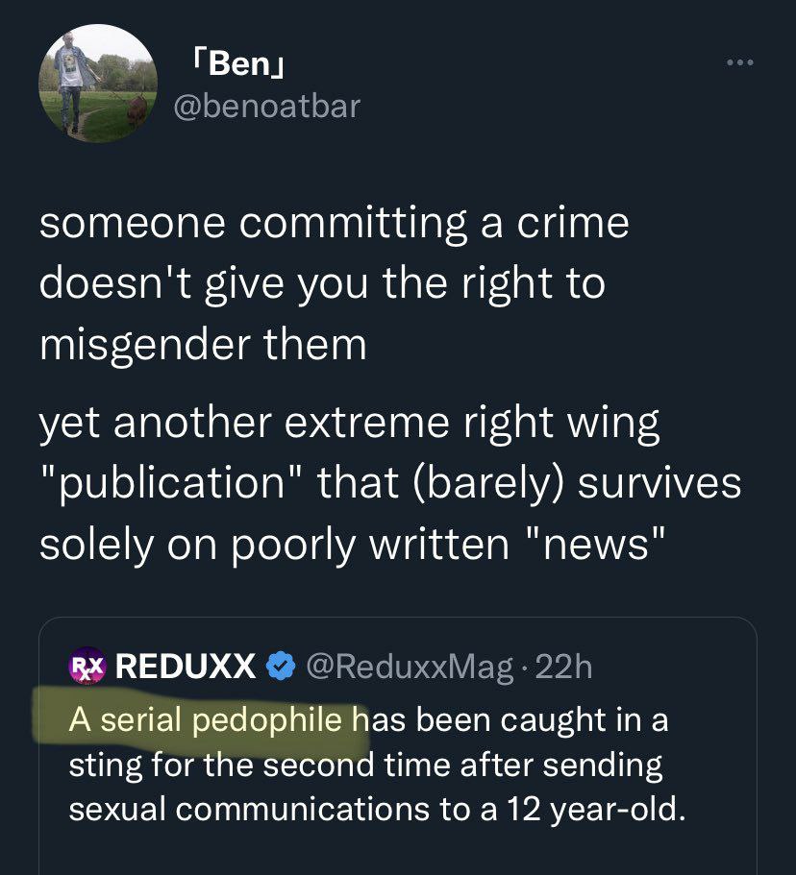Viewport: 796px width, 875px height.
Task: Click the highlighted "A serial pedophile" phrase
Action: pos(206,719)
